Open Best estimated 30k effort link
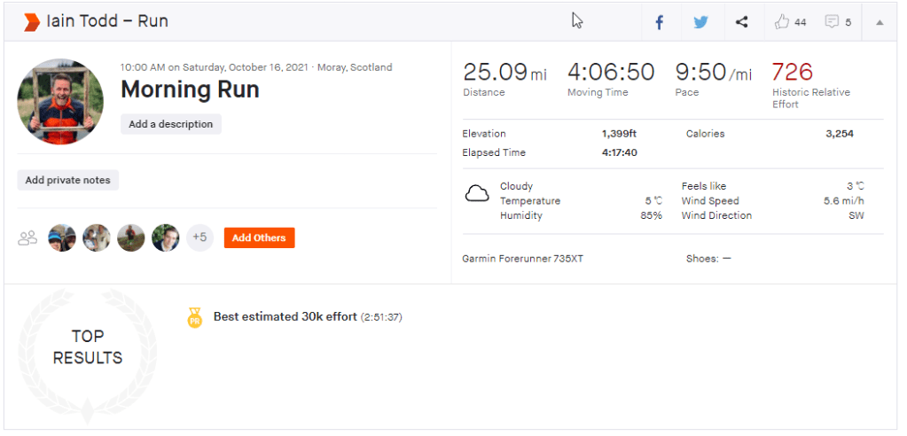The width and height of the screenshot is (907, 436). coord(285,316)
